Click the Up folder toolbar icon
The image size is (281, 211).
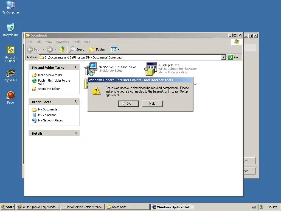(62, 49)
